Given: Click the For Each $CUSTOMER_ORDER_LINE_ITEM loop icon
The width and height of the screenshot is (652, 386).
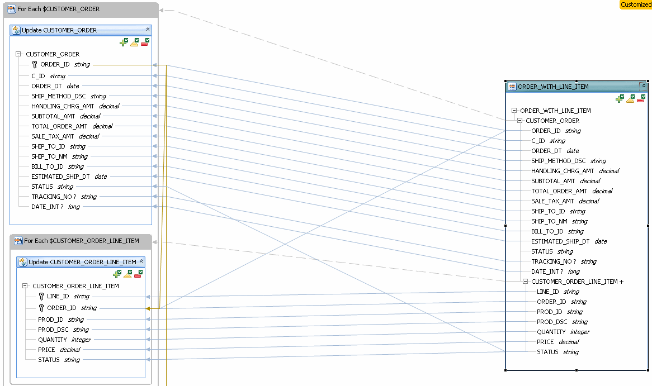Looking at the screenshot, I should (18, 241).
